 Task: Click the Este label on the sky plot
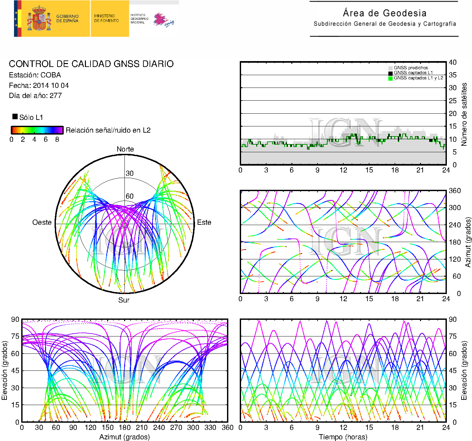pos(204,222)
